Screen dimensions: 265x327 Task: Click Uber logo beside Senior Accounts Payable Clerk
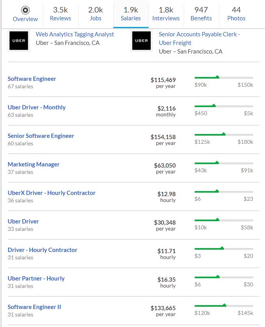141,41
